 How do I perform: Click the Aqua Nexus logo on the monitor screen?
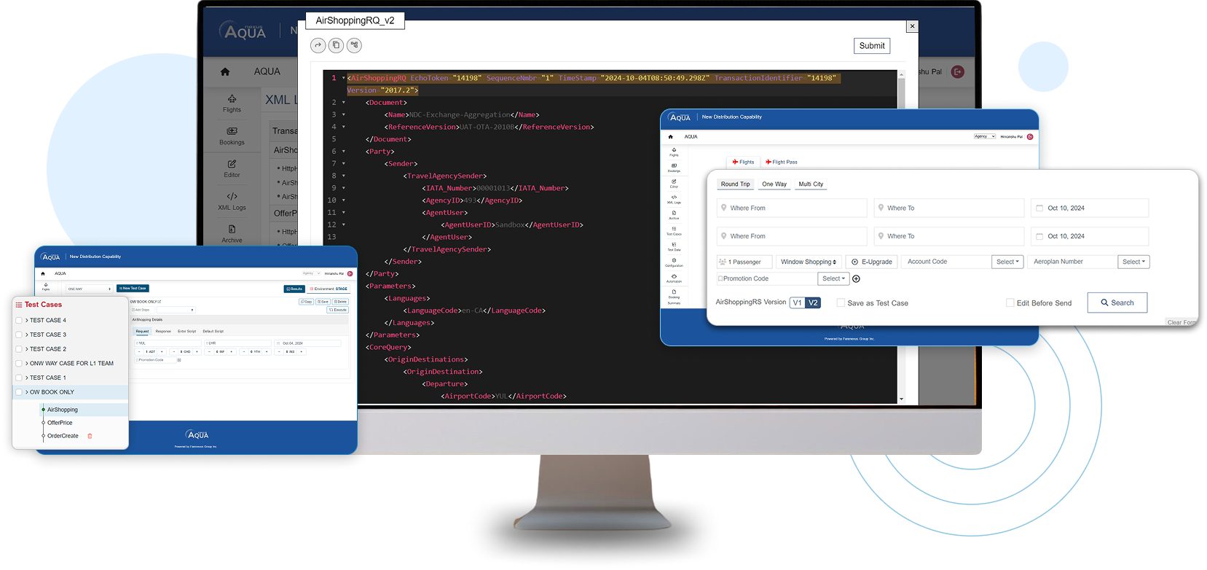pos(244,31)
